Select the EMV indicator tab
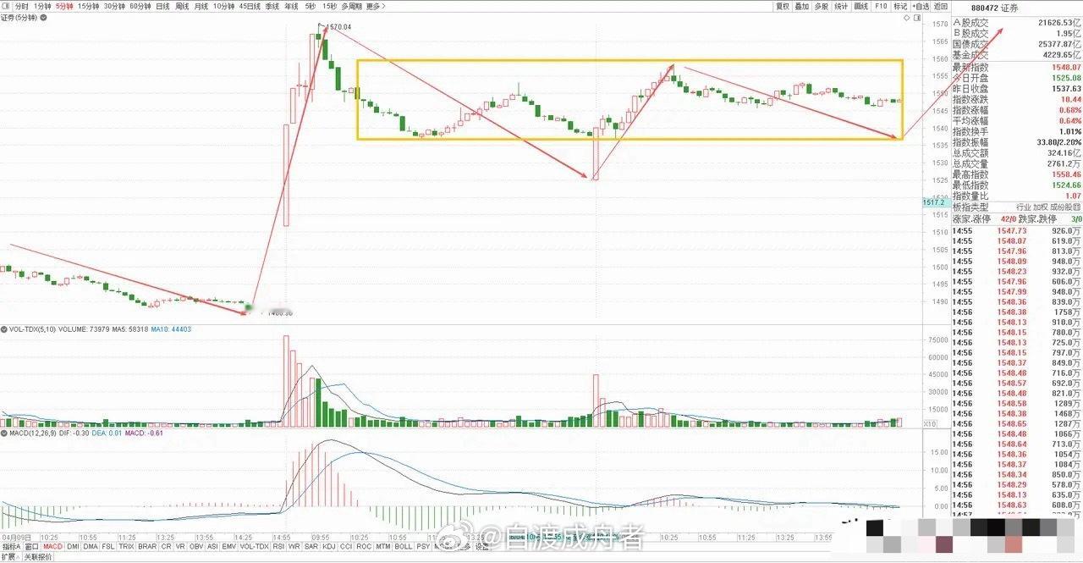This screenshot has height=563, width=1083. click(x=229, y=547)
